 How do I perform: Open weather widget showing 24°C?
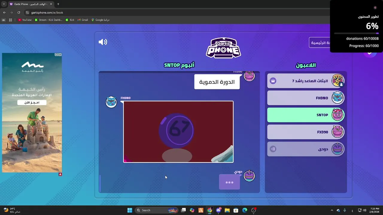pos(11,210)
